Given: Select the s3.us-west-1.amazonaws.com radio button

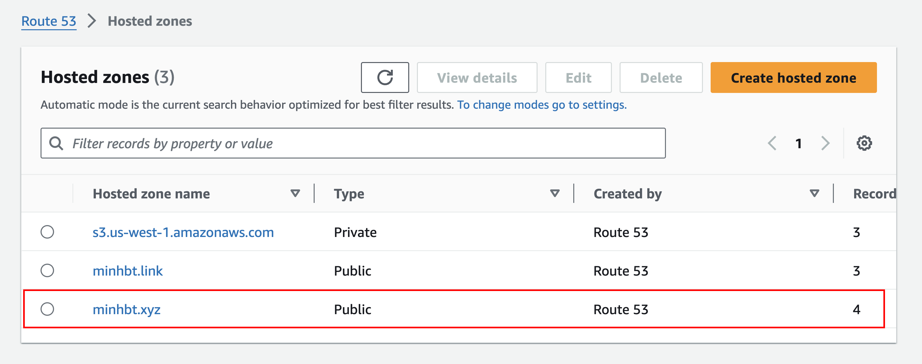Looking at the screenshot, I should pos(47,232).
